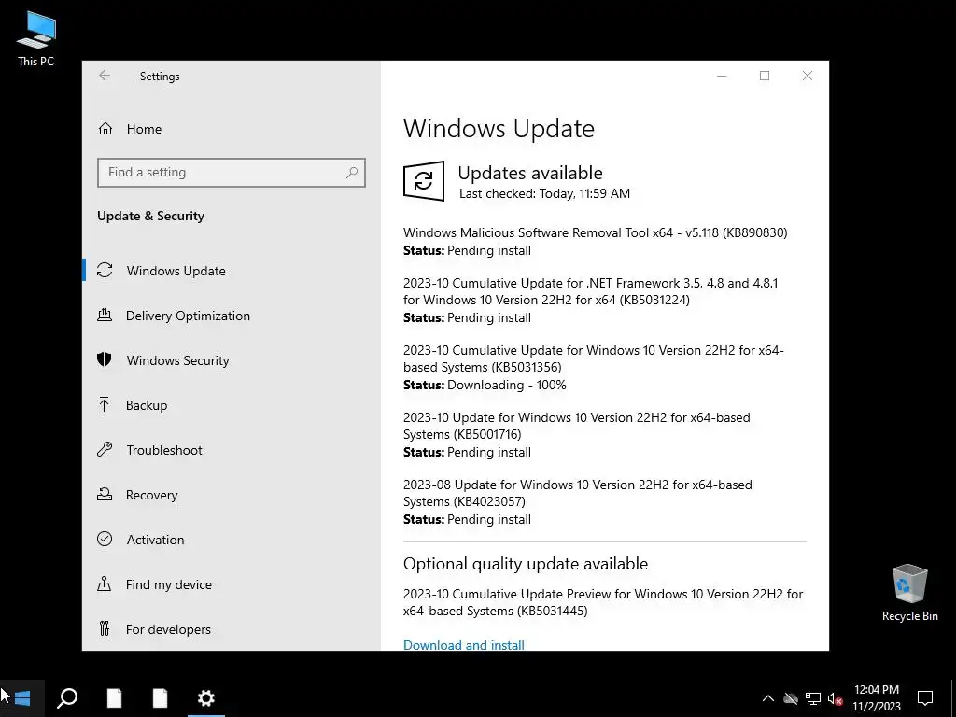The image size is (956, 717).
Task: Click the magnifier icon in search box
Action: (x=352, y=173)
